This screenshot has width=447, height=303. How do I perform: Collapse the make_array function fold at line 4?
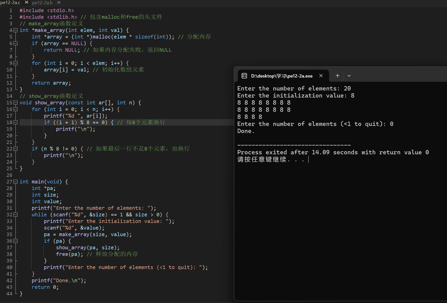pos(15,30)
